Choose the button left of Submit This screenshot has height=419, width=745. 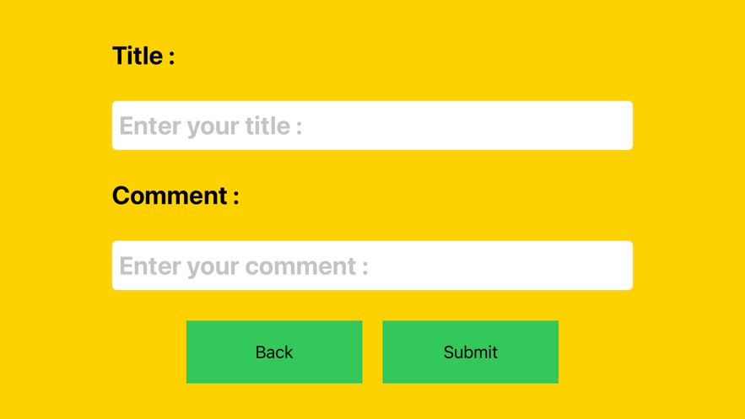pos(274,352)
